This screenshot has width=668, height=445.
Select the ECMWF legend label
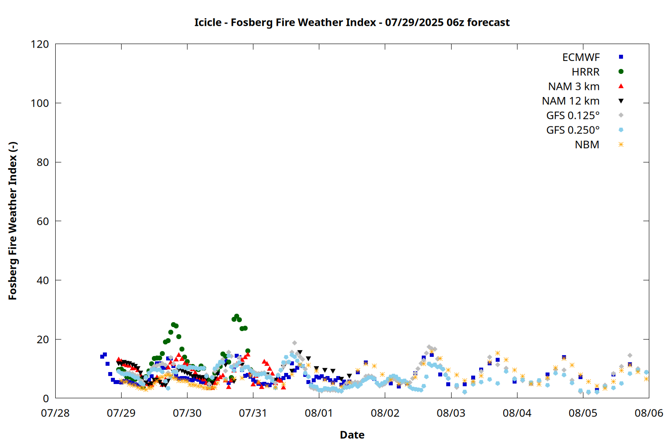[x=581, y=57]
